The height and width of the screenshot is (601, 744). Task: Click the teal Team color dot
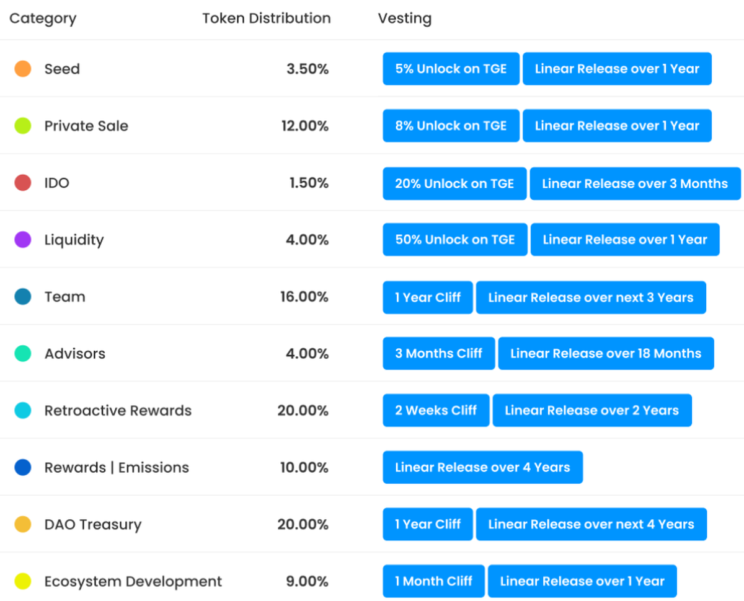[x=23, y=297]
